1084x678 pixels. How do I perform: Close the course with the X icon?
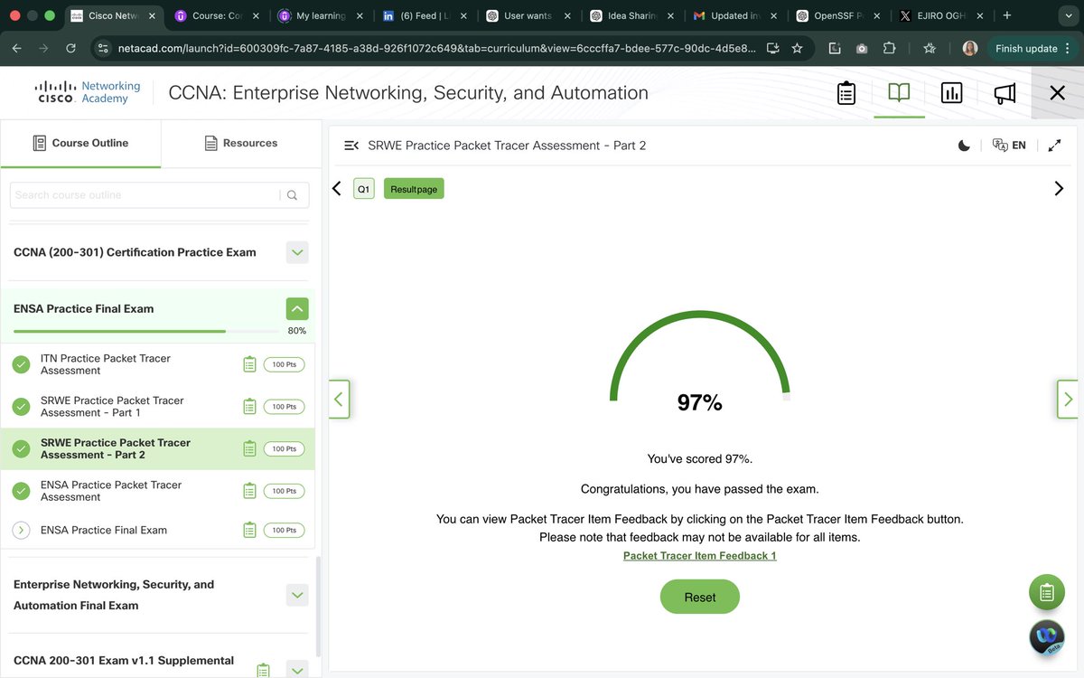pyautogui.click(x=1057, y=93)
